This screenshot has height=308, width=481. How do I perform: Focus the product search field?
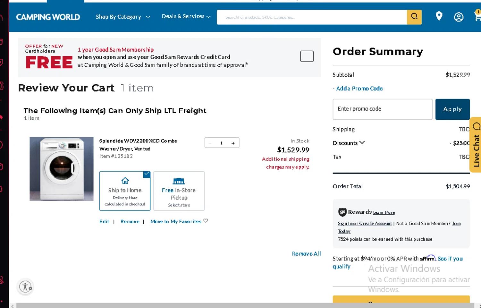click(312, 17)
